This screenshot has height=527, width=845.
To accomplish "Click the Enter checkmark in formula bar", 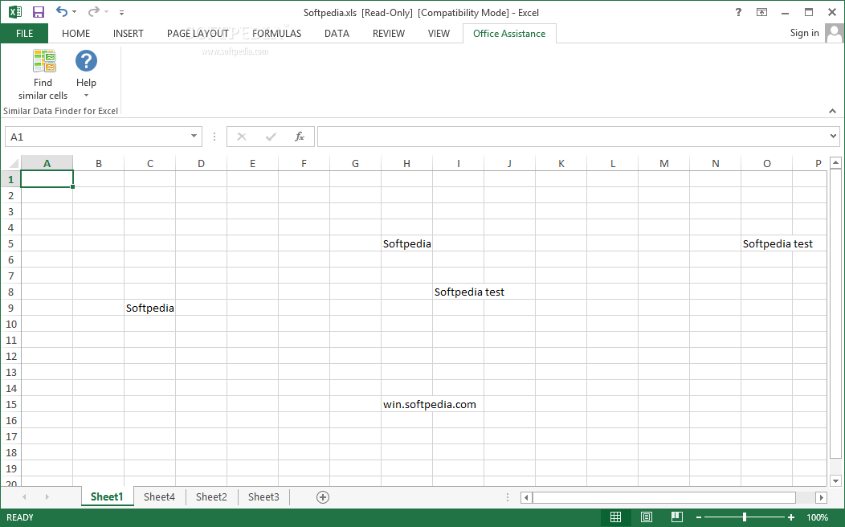I will coord(271,137).
